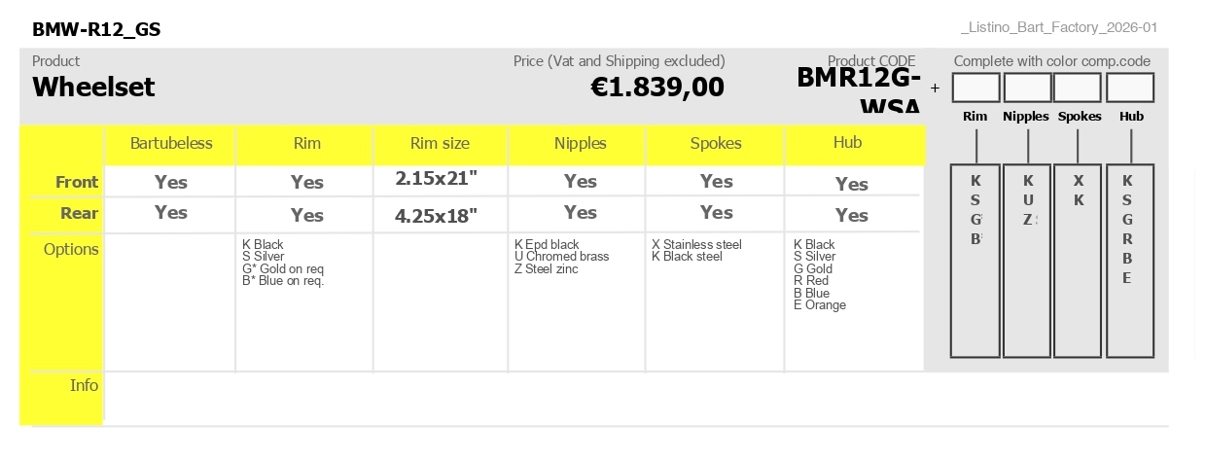Screen dimensions: 1206x460
Task: Select the Rim size column header
Action: 440,143
